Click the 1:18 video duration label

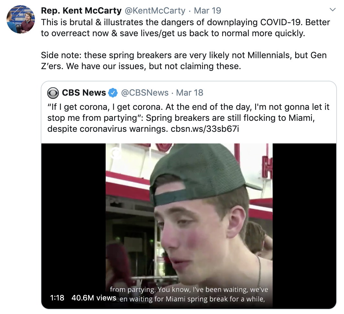point(57,298)
